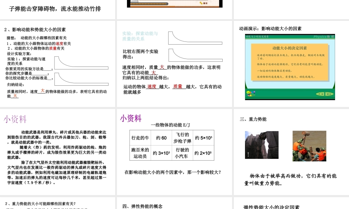
Task: Open the 小资料 slide with the energy table
Action: point(174,152)
